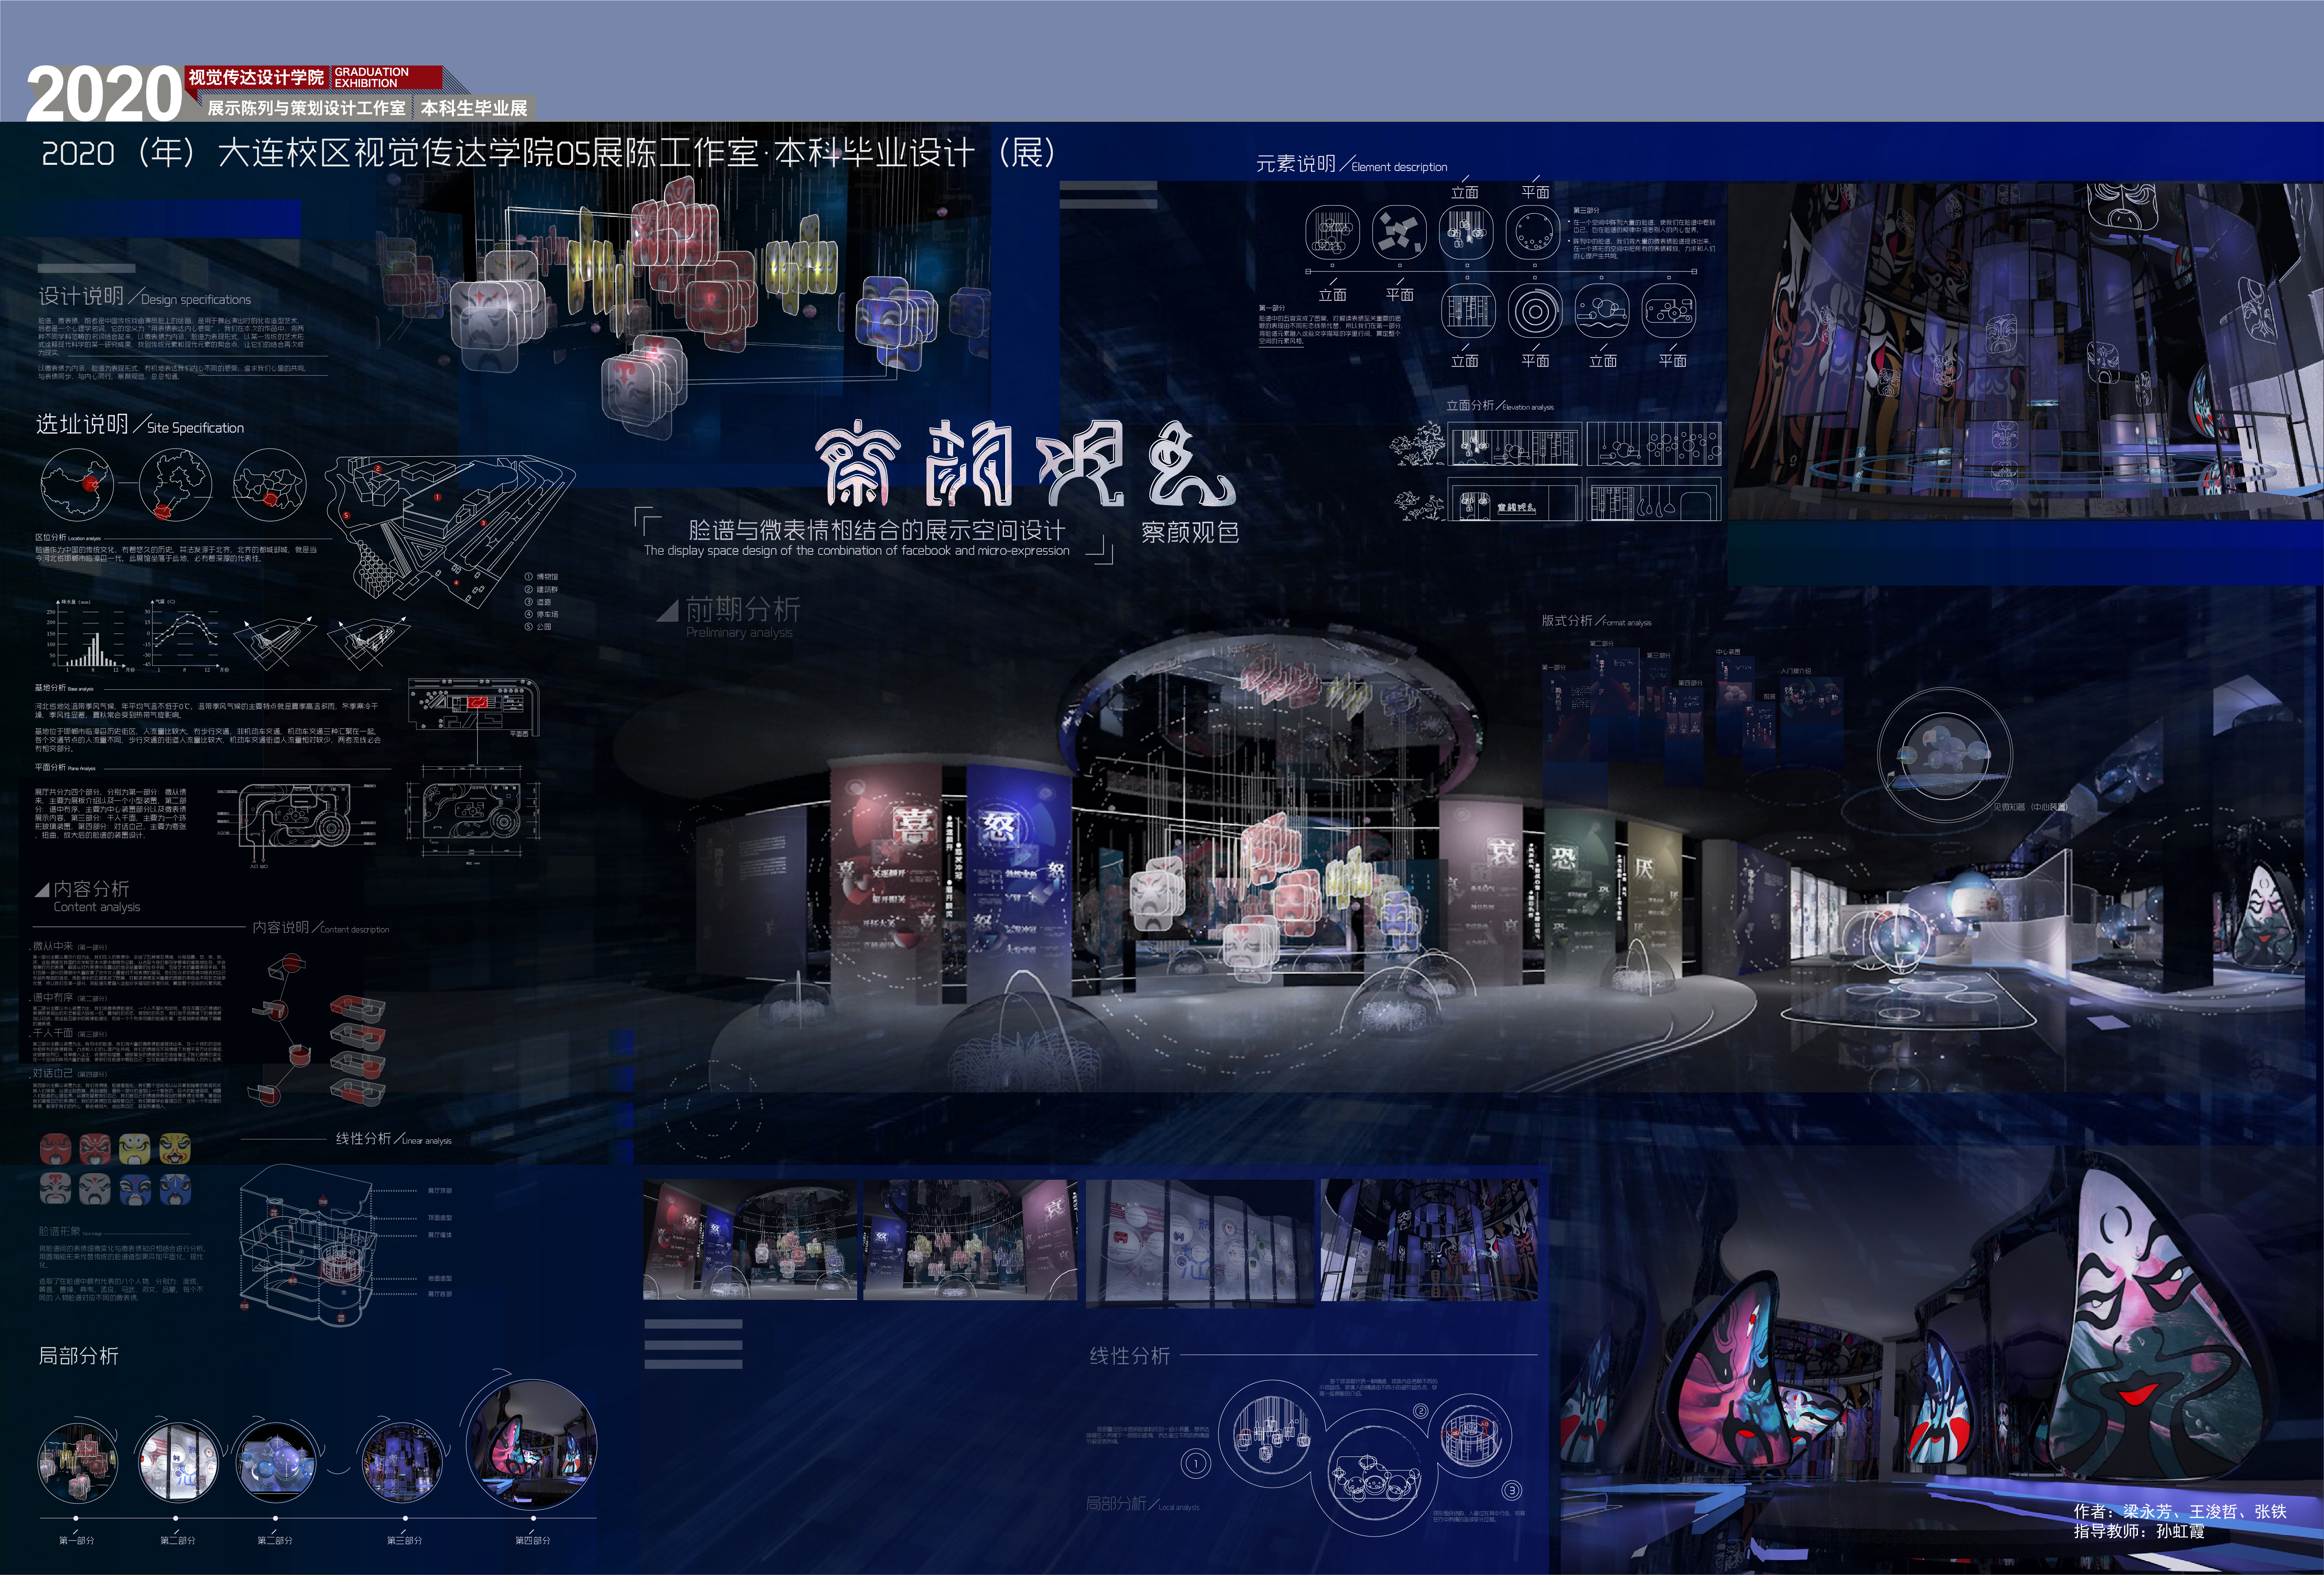Image resolution: width=2324 pixels, height=1575 pixels.
Task: Click the circled number 3 marker
Action: click(x=1511, y=1490)
